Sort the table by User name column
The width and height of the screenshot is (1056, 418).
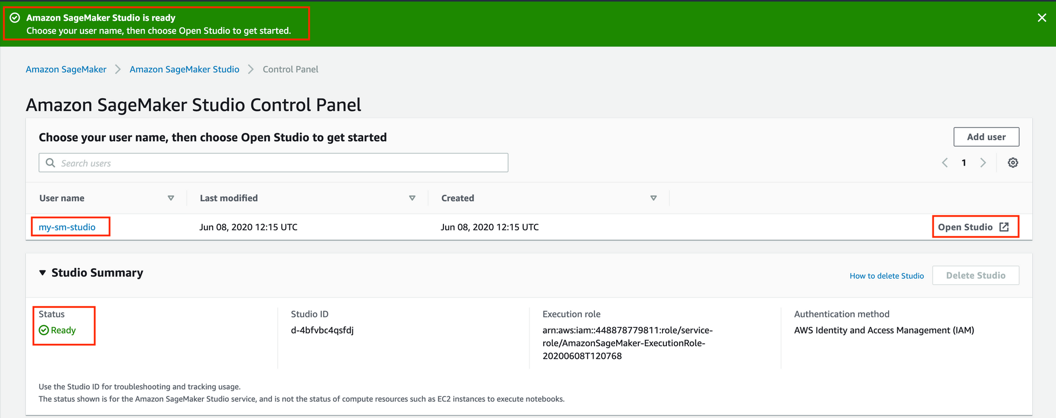[171, 198]
